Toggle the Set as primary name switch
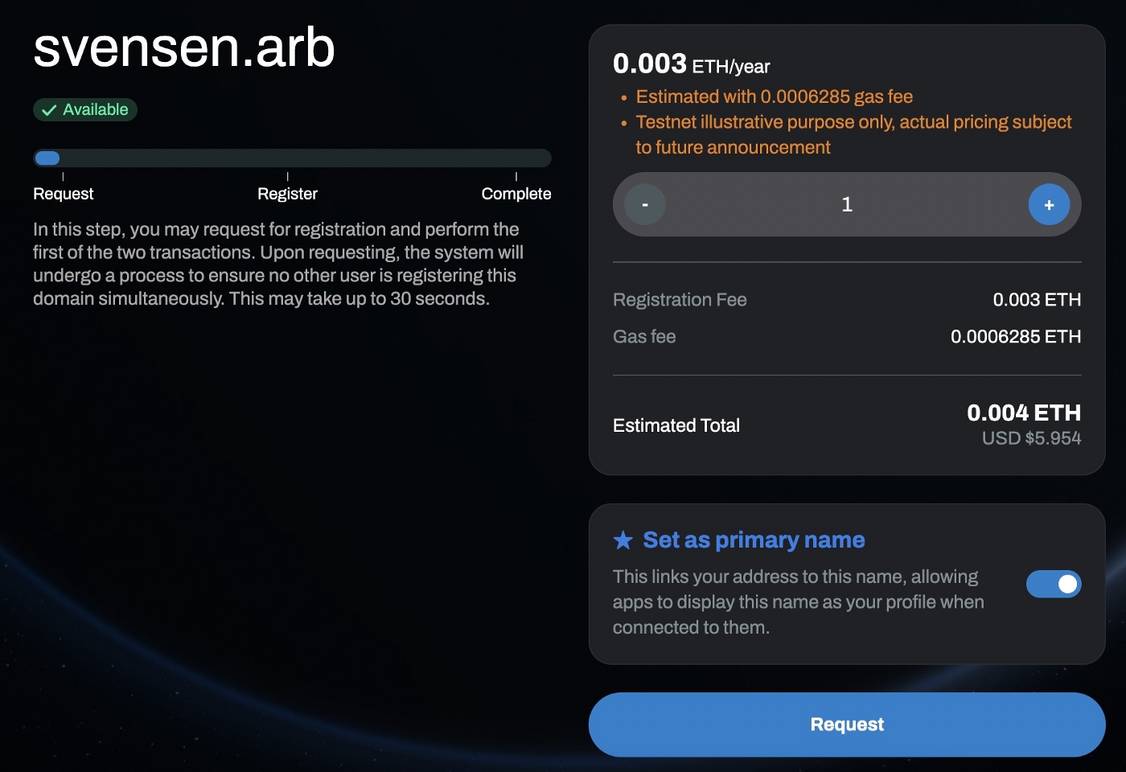The height and width of the screenshot is (772, 1126). pyautogui.click(x=1054, y=584)
